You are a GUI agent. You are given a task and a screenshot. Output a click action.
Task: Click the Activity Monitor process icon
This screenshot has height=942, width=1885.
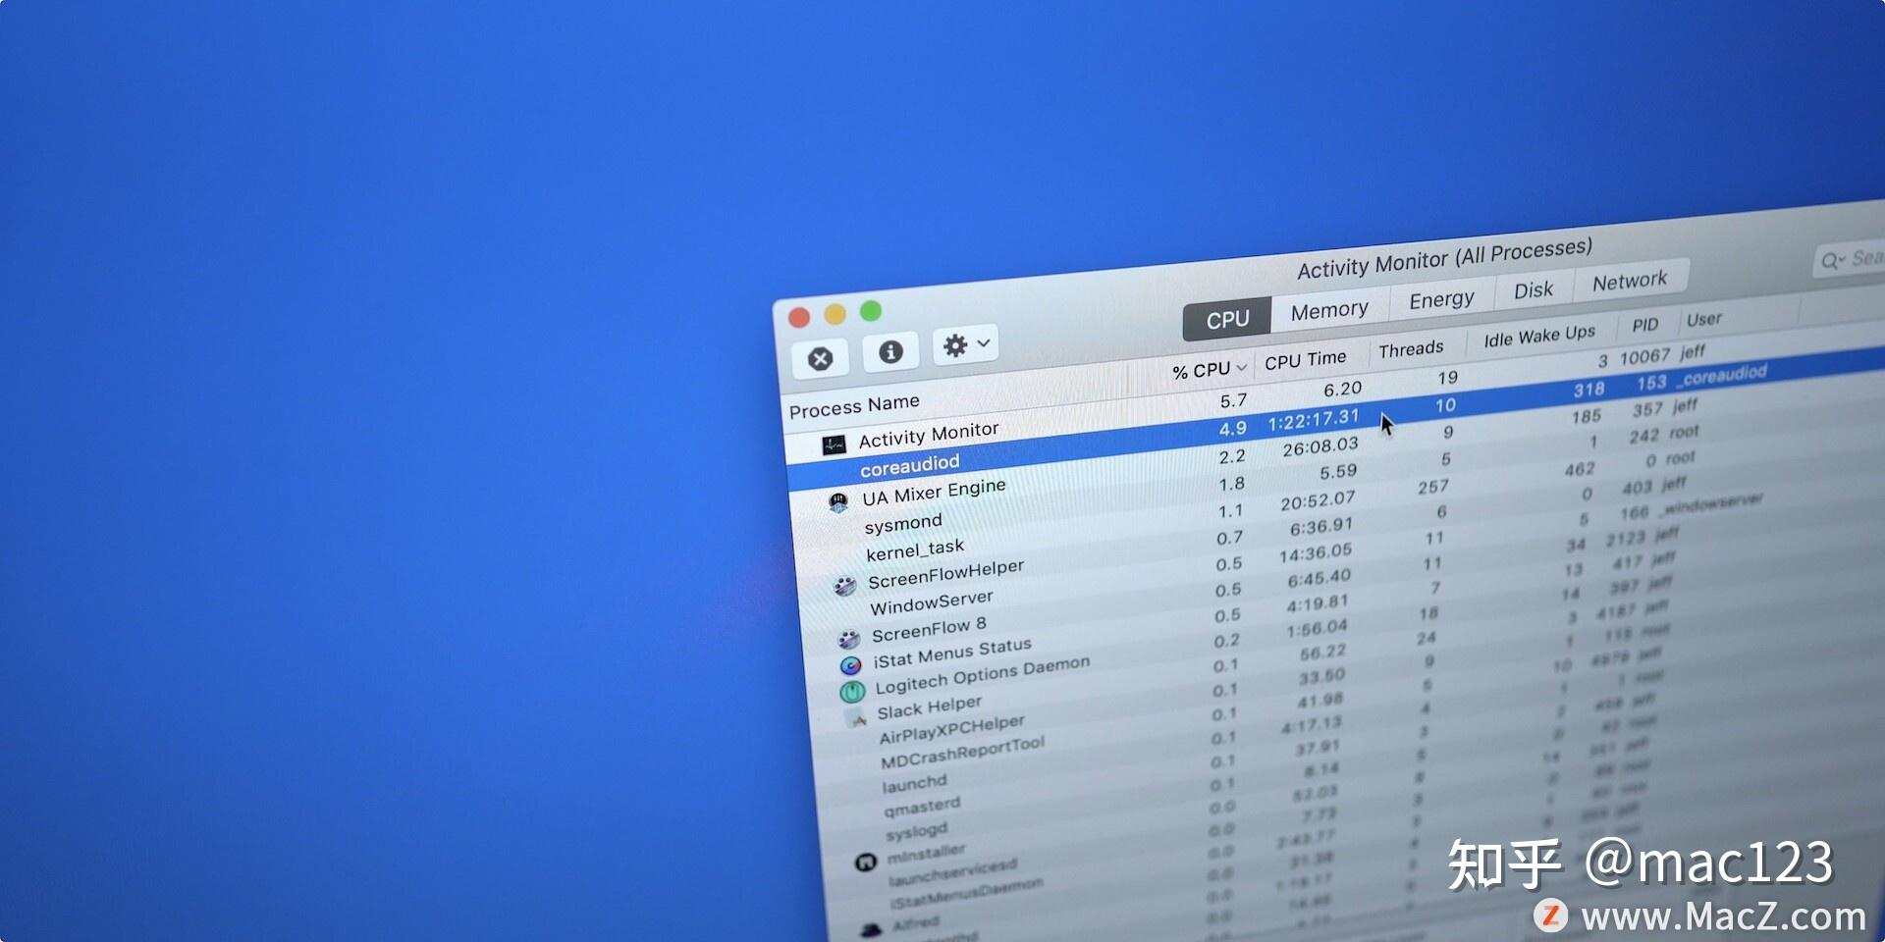click(834, 445)
